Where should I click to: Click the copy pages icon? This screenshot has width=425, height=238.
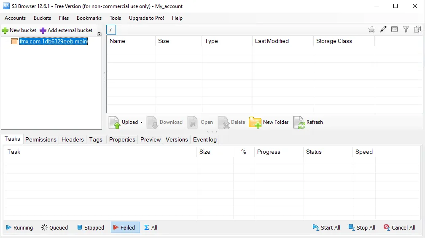click(417, 29)
